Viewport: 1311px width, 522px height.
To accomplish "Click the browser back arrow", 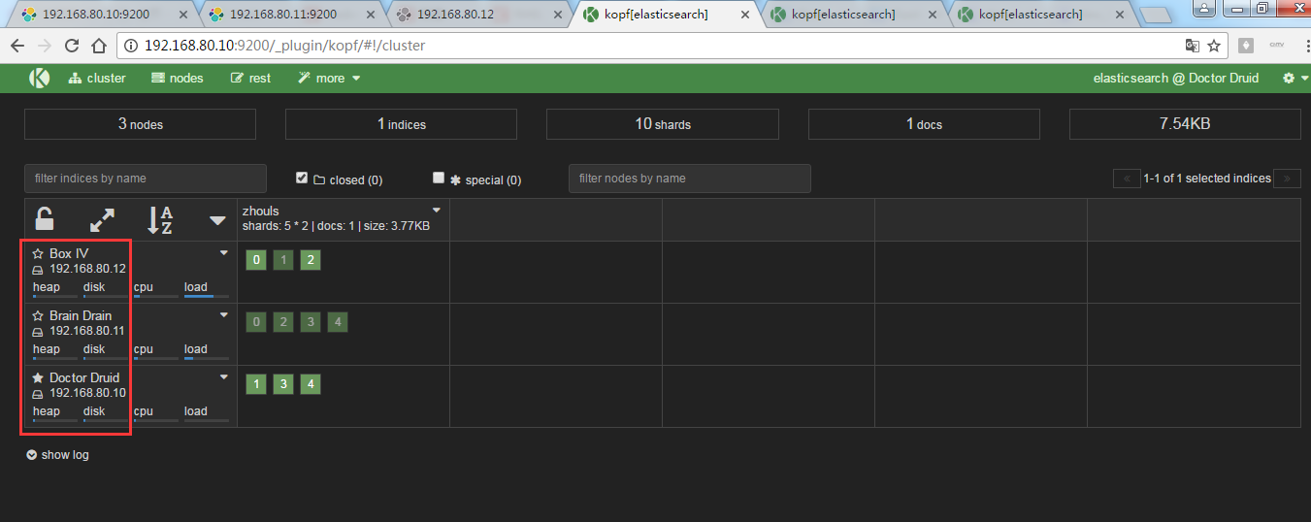I will click(x=18, y=46).
